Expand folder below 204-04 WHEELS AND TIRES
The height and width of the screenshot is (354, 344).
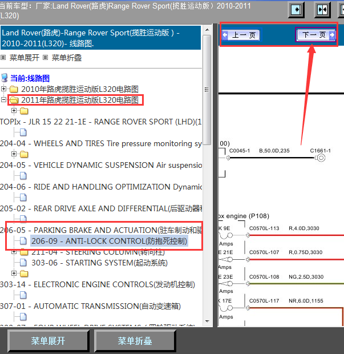[x=14, y=154]
